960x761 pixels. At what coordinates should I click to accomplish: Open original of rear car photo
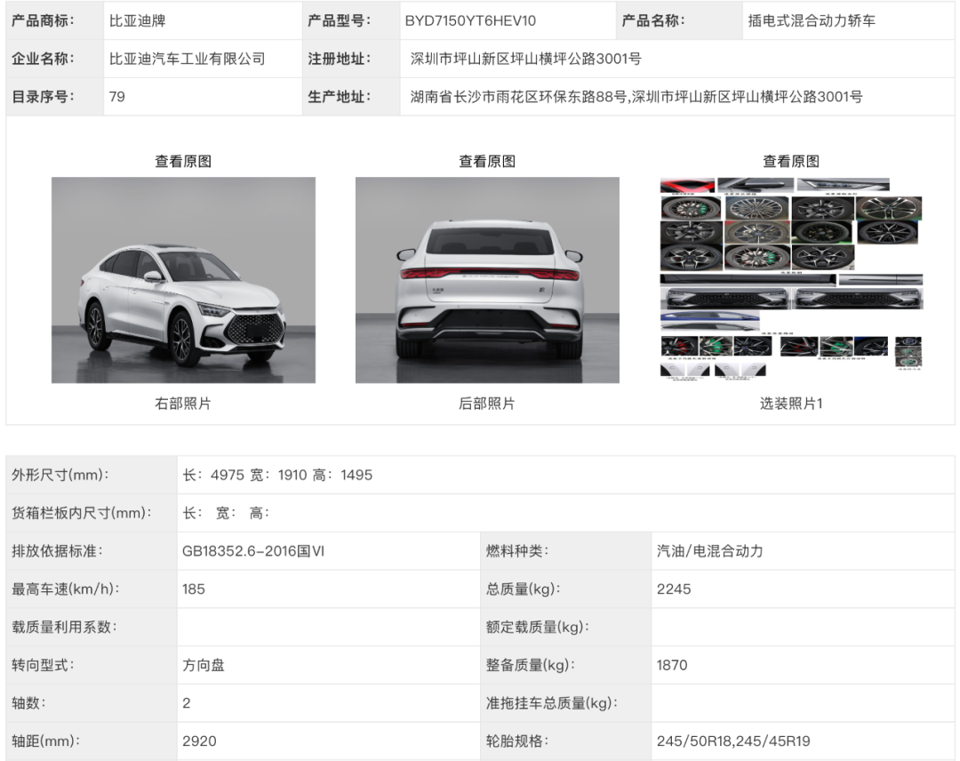tap(487, 162)
